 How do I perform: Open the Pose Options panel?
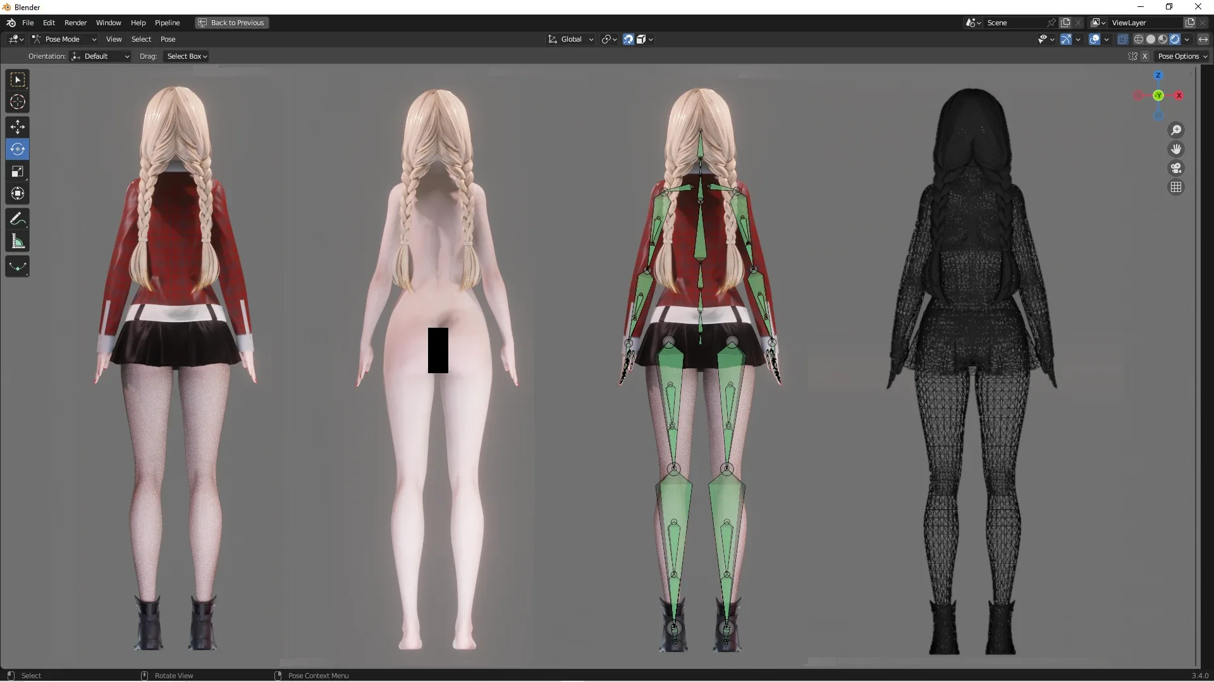click(1182, 56)
